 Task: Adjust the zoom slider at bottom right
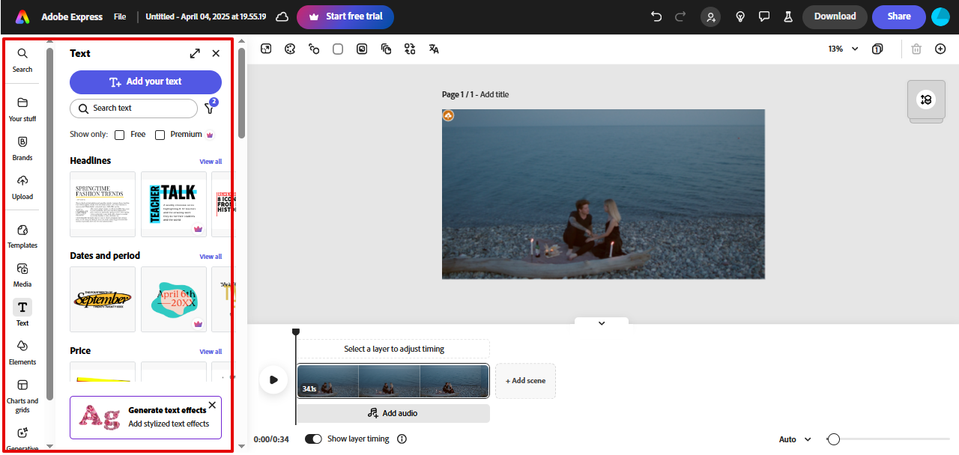834,439
